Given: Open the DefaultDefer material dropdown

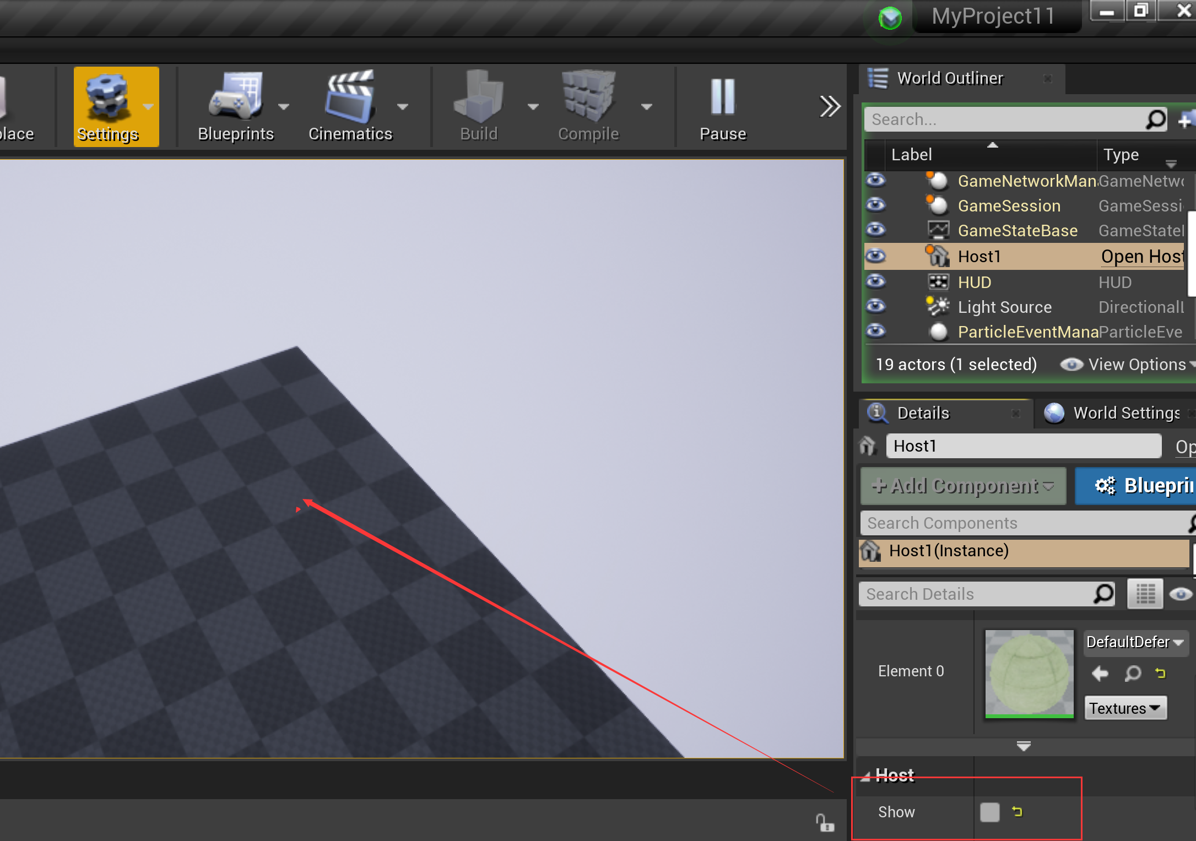Looking at the screenshot, I should coord(1134,642).
